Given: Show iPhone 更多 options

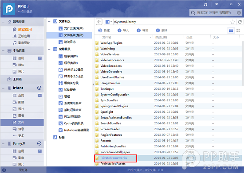Looking at the screenshot, I should [x=22, y=136].
